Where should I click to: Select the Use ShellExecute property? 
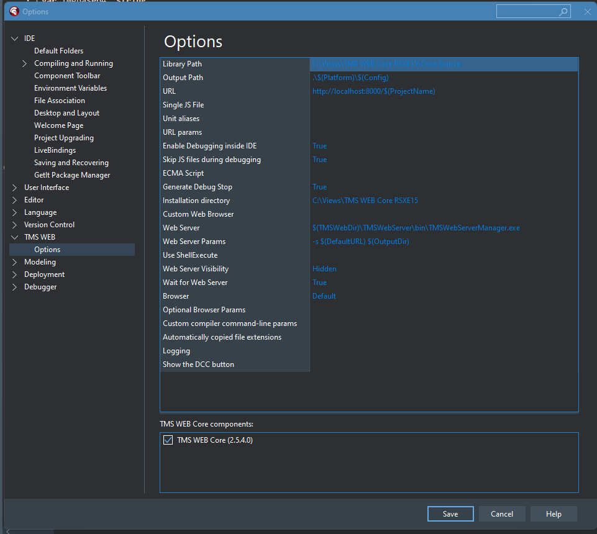click(235, 255)
